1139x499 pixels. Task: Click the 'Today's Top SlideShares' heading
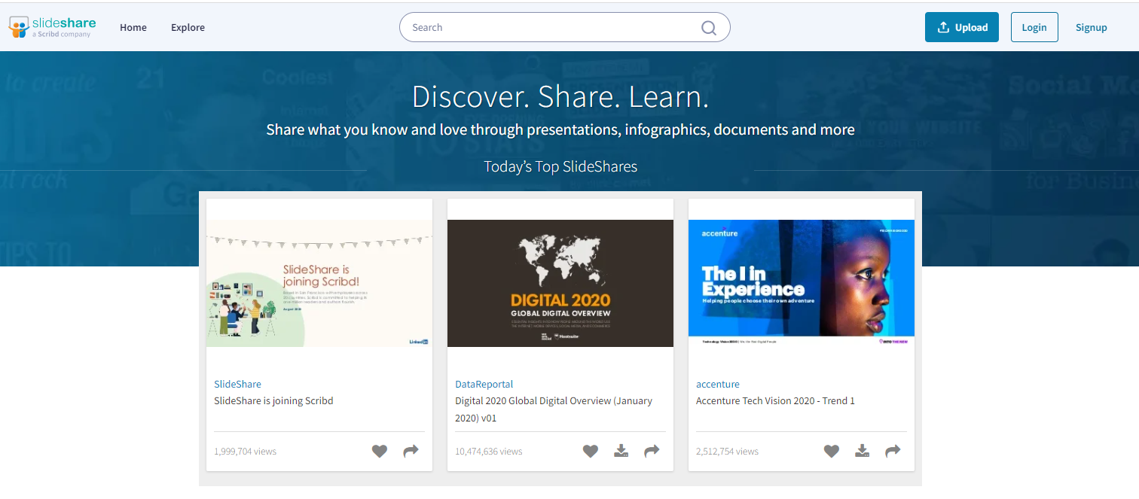(x=560, y=166)
